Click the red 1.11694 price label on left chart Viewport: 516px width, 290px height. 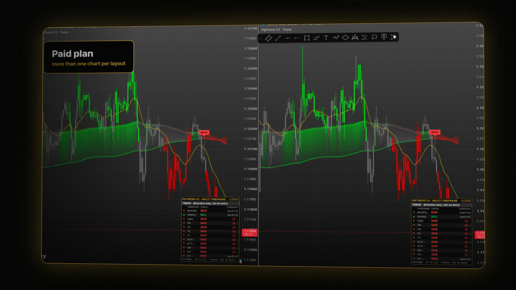249,232
